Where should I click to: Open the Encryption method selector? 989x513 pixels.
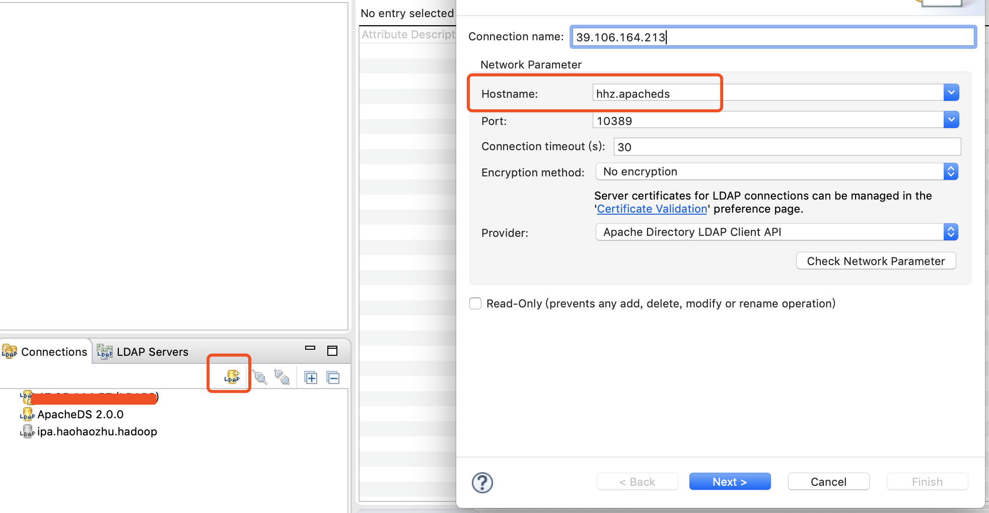[x=951, y=171]
